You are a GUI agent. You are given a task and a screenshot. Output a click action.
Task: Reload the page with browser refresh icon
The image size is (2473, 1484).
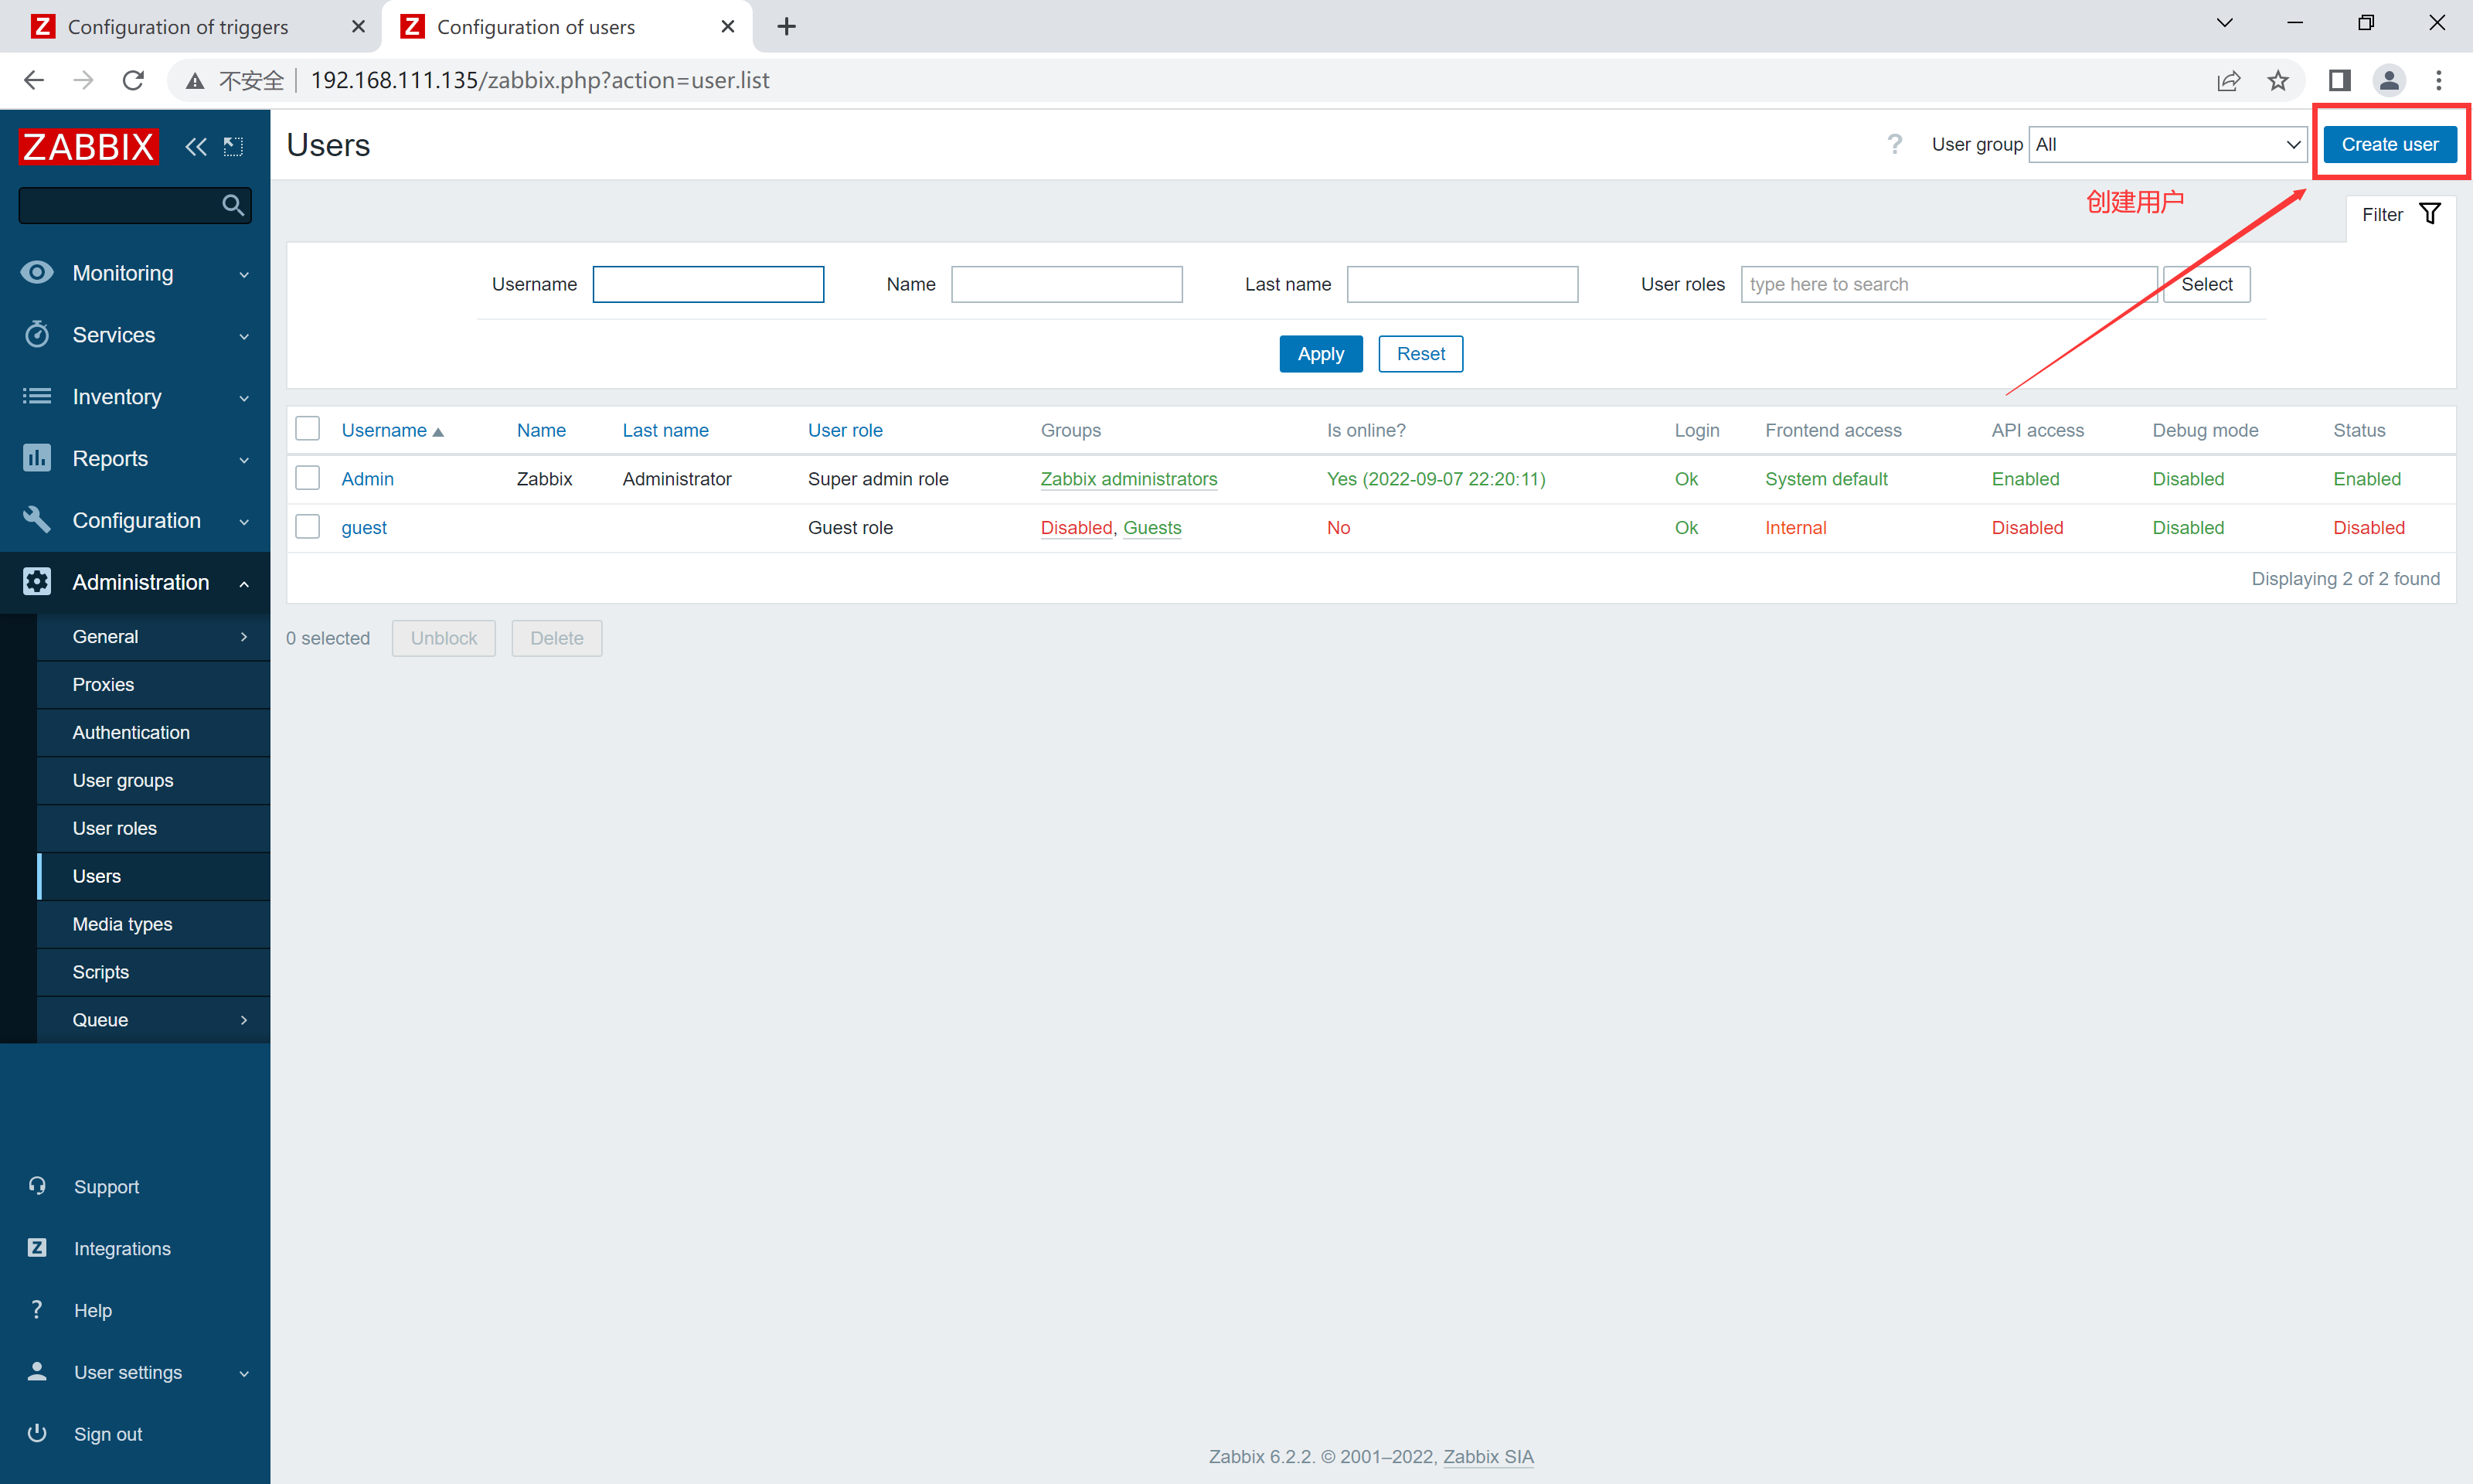(x=133, y=80)
